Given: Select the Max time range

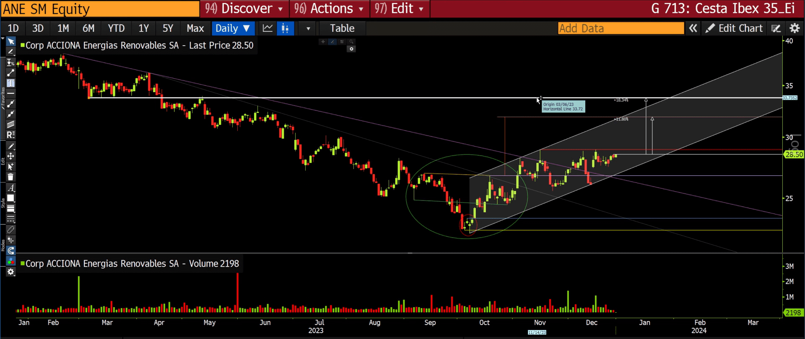Looking at the screenshot, I should (195, 28).
